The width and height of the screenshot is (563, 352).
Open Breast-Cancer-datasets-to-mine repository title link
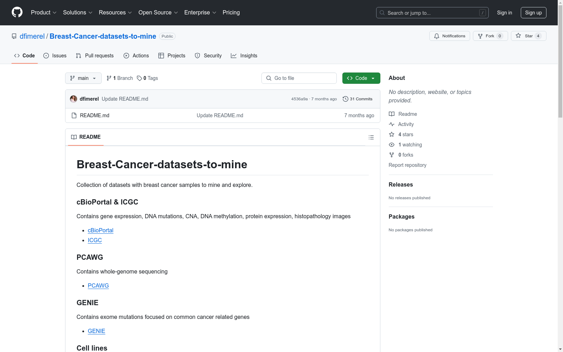tap(103, 36)
